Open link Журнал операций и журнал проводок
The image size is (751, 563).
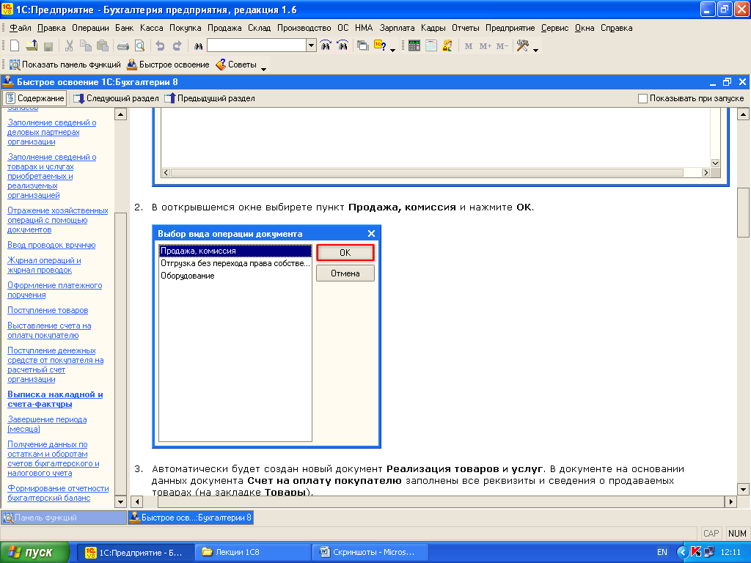tap(44, 265)
